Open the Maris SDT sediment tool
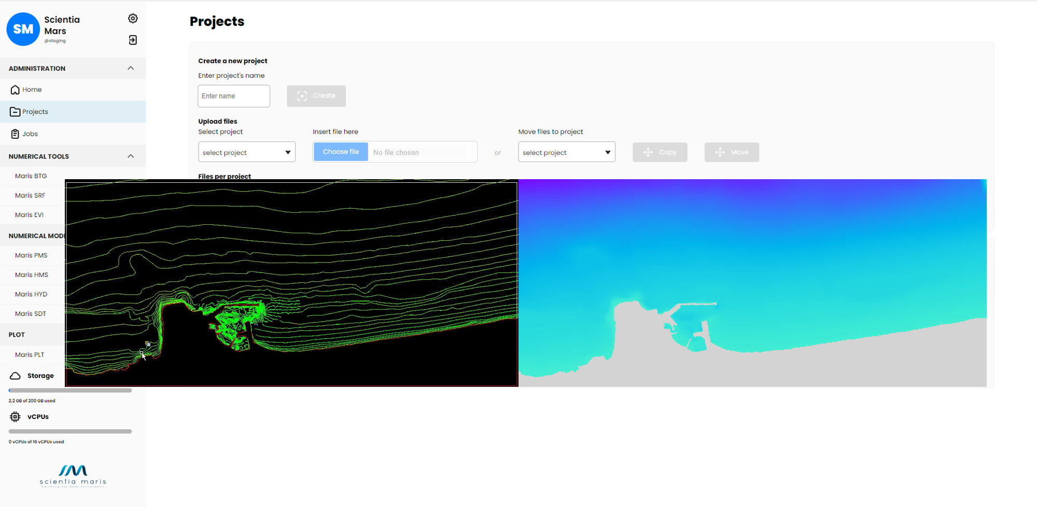The image size is (1037, 507). pyautogui.click(x=31, y=313)
